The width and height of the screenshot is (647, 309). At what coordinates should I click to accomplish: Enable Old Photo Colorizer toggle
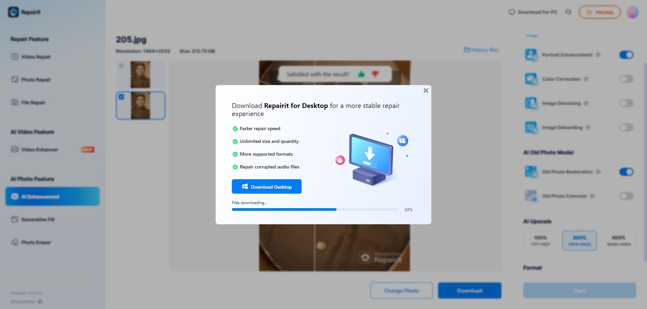tap(626, 196)
